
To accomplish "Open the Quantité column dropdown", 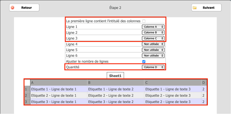I will coord(153,67).
